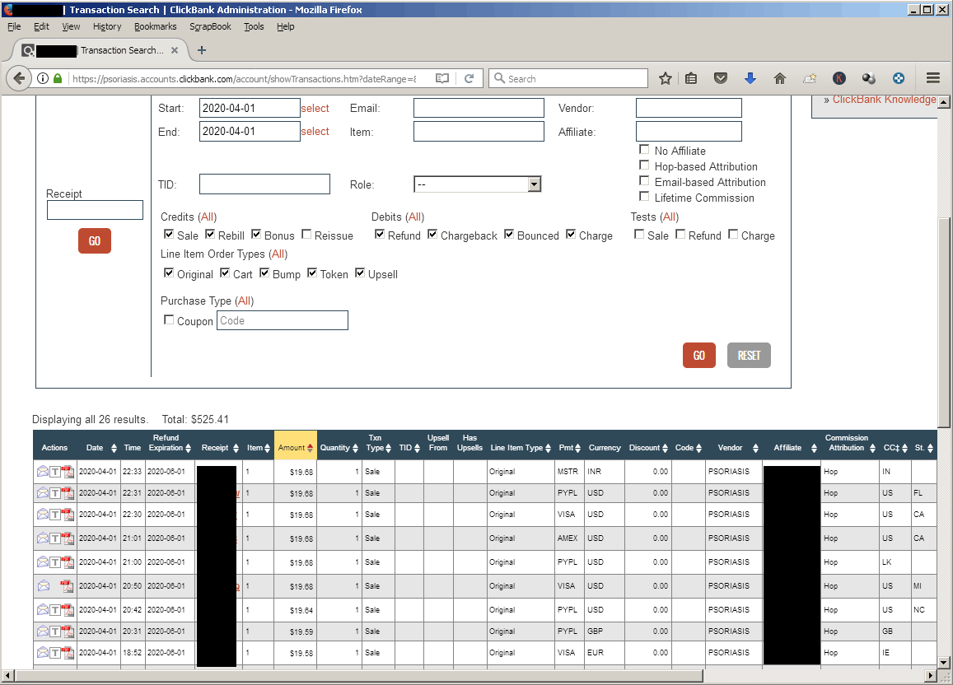Open the History menu

pos(107,26)
